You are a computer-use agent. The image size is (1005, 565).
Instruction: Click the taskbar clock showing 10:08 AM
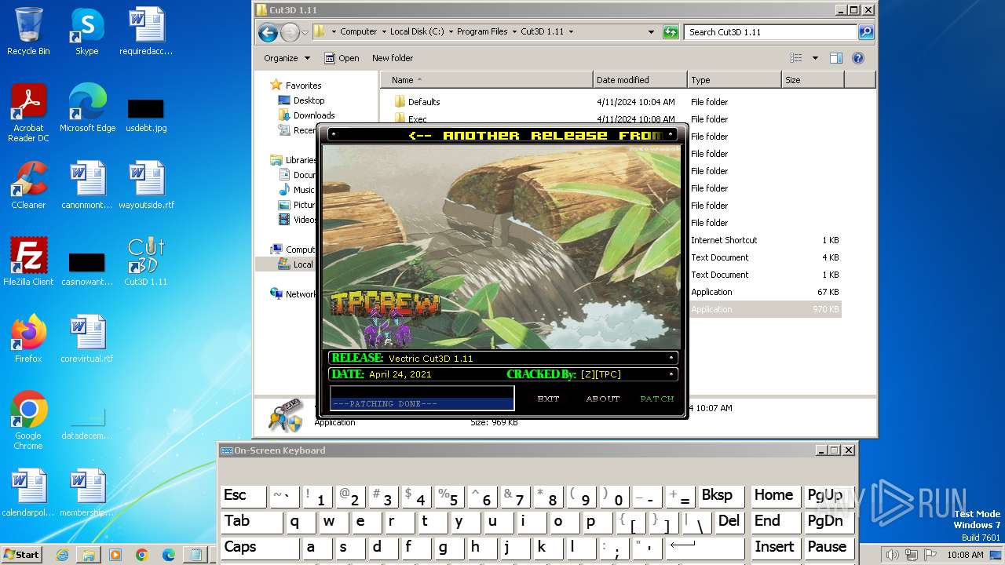[x=964, y=555]
